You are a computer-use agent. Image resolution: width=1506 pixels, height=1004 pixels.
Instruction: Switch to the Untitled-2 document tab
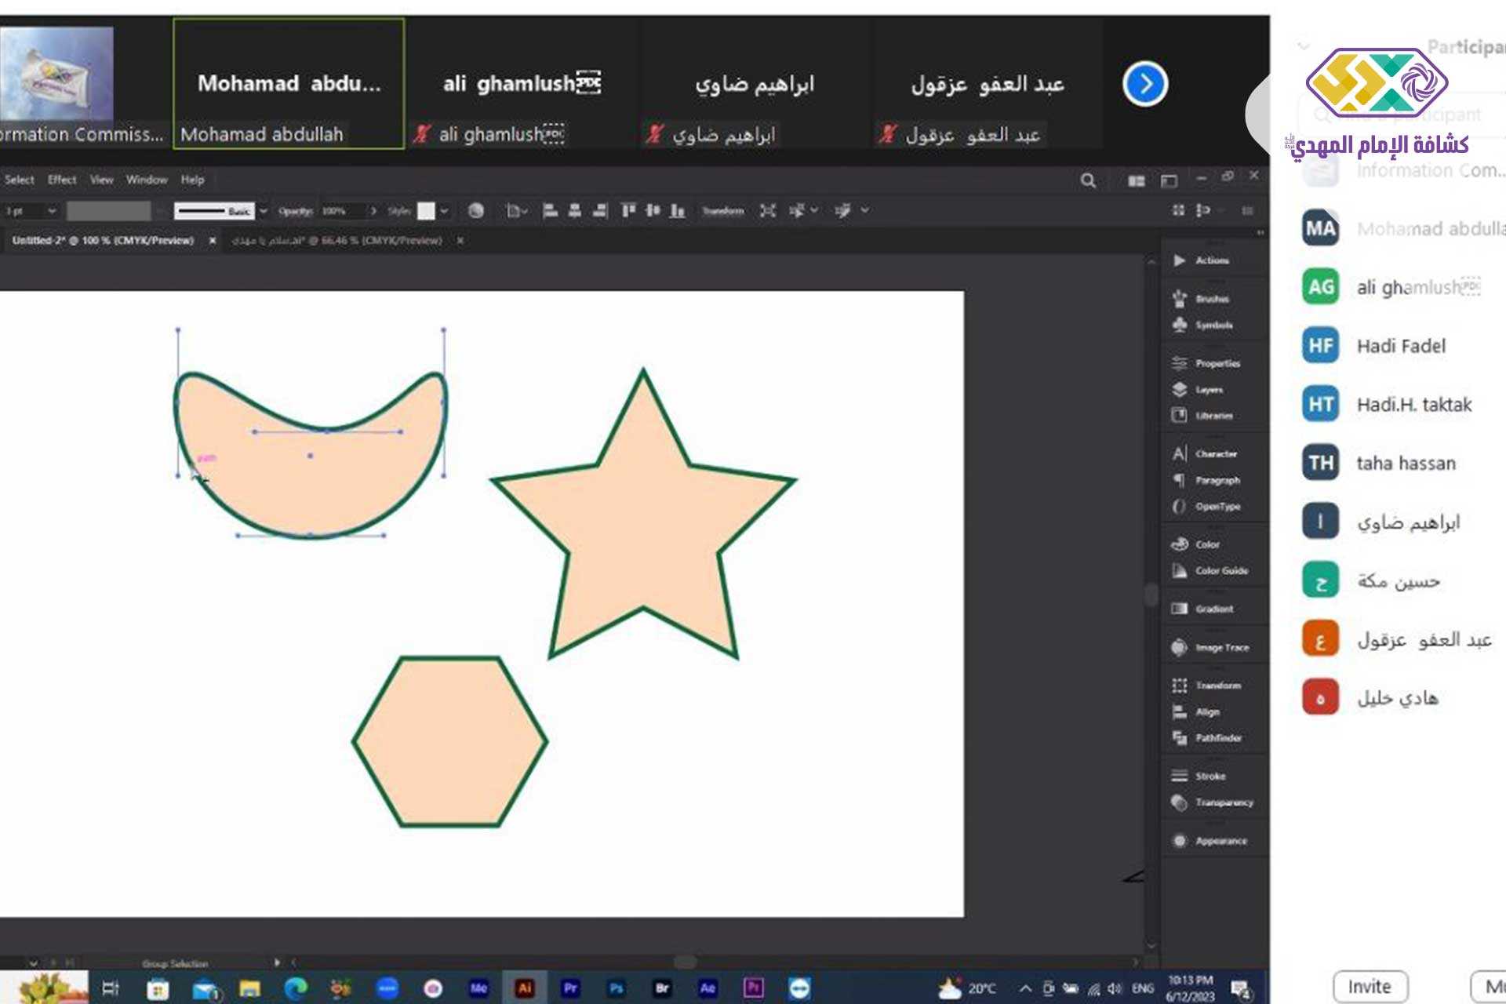(x=103, y=241)
